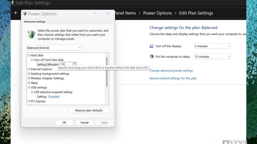Click the Disabled USB suspend setting value
Image resolution: width=257 pixels, height=144 pixels.
pos(53,97)
